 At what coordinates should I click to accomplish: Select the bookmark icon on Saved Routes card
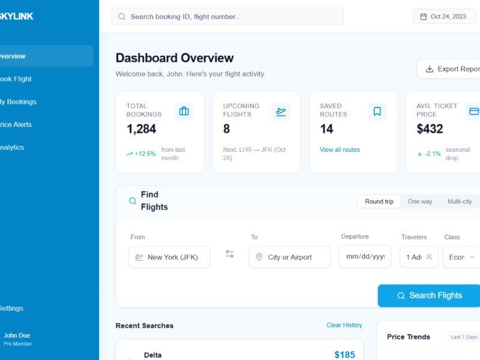377,111
